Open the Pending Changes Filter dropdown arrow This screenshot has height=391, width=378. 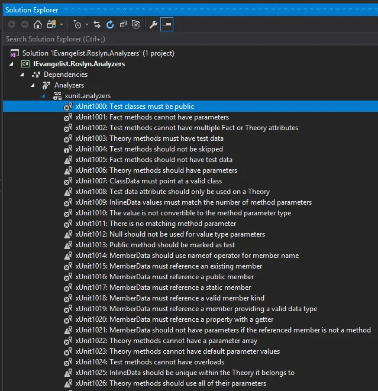86,24
